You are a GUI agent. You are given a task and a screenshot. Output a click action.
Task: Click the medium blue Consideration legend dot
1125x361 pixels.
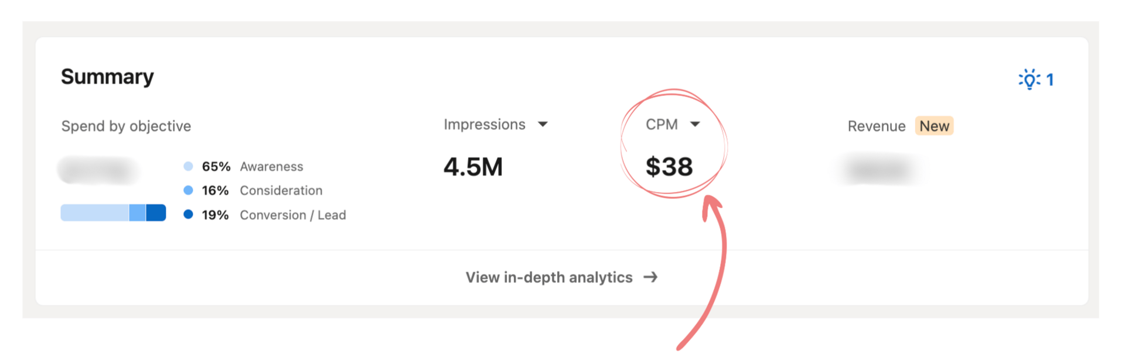(x=188, y=190)
